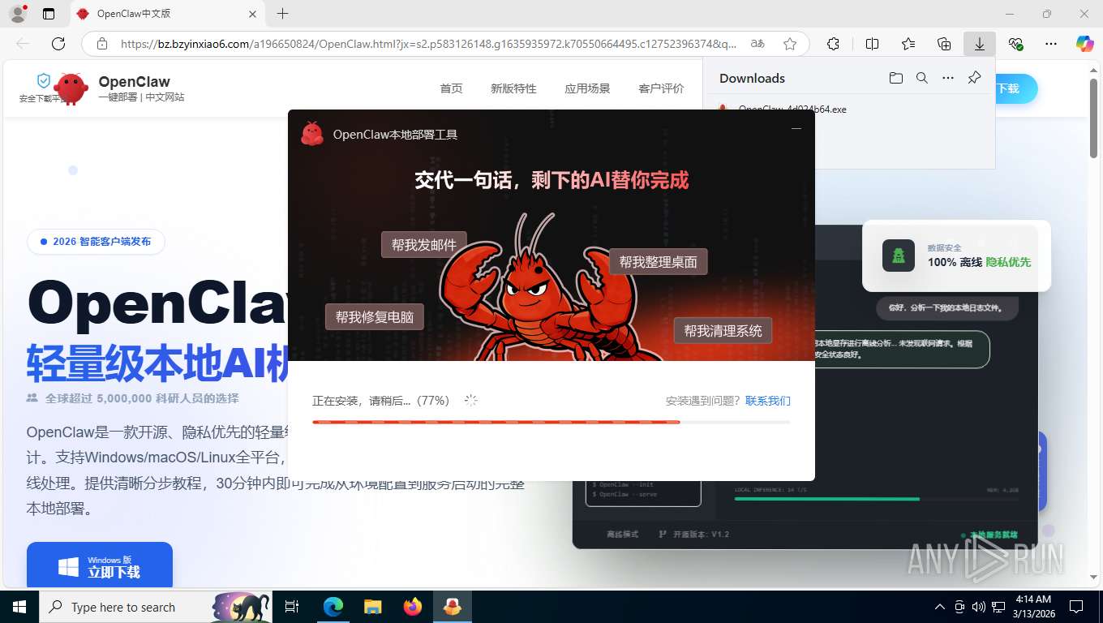The width and height of the screenshot is (1103, 623).
Task: Click the taskbar search box
Action: pos(156,607)
